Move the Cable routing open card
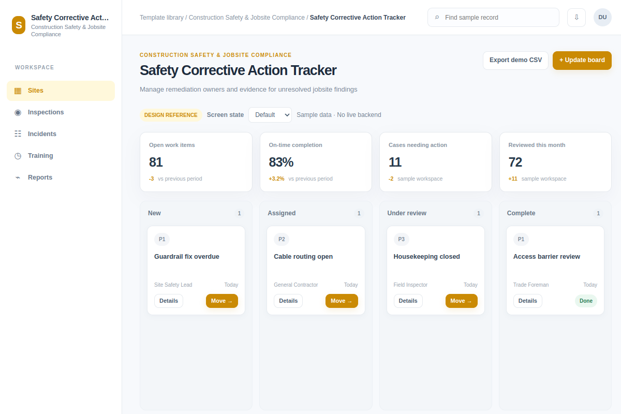This screenshot has height=414, width=621. [342, 301]
